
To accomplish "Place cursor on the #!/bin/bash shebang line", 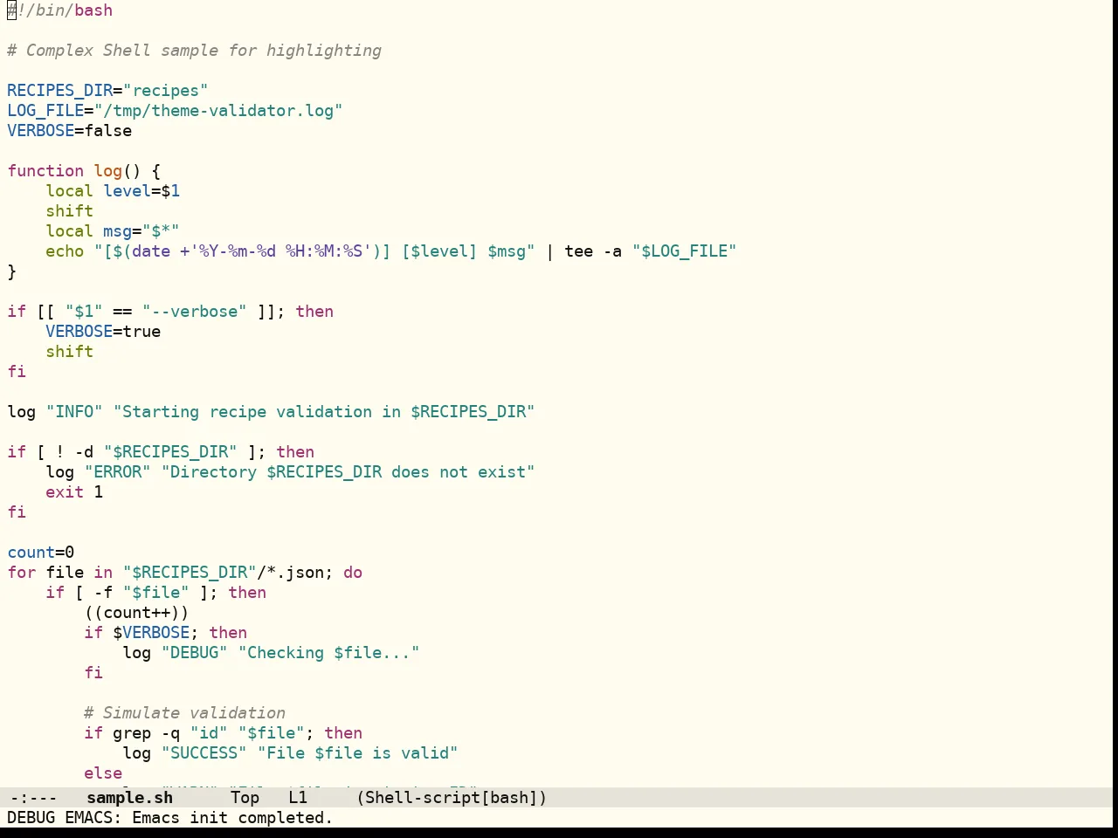I will pos(60,10).
